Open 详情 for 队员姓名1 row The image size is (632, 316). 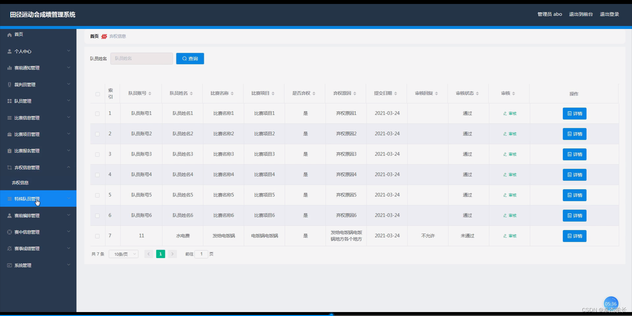coord(574,114)
